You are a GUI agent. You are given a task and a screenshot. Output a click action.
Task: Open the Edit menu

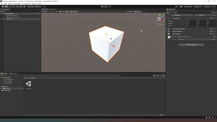[5, 4]
